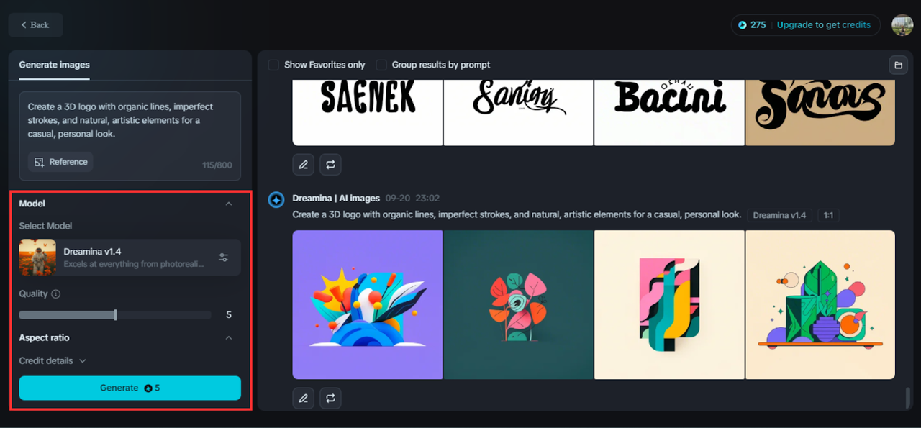Click the prompt text in the results header
This screenshot has width=921, height=428.
click(x=517, y=214)
